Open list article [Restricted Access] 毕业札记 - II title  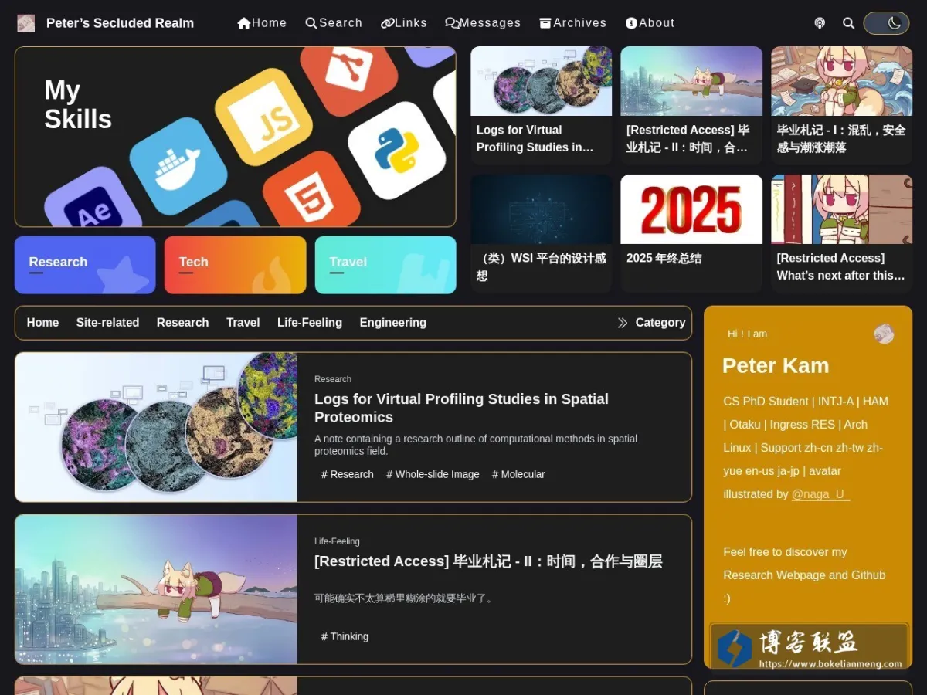point(488,561)
